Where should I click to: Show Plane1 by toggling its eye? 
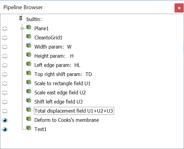tap(5, 29)
